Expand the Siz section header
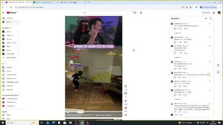223x125 pixels. 4,64
